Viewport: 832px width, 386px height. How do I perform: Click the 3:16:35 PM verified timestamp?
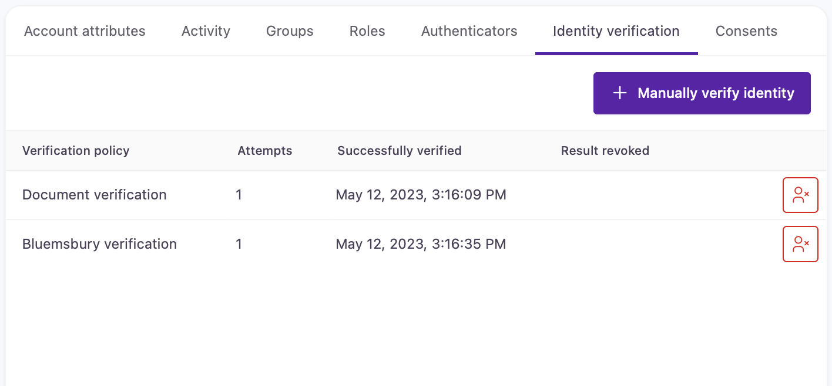(x=421, y=244)
